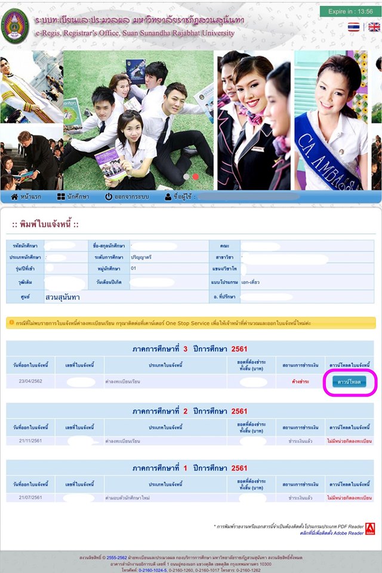Image resolution: width=382 pixels, height=573 pixels.
Task: Click the yellow warning icon in notice bar
Action: (x=11, y=322)
